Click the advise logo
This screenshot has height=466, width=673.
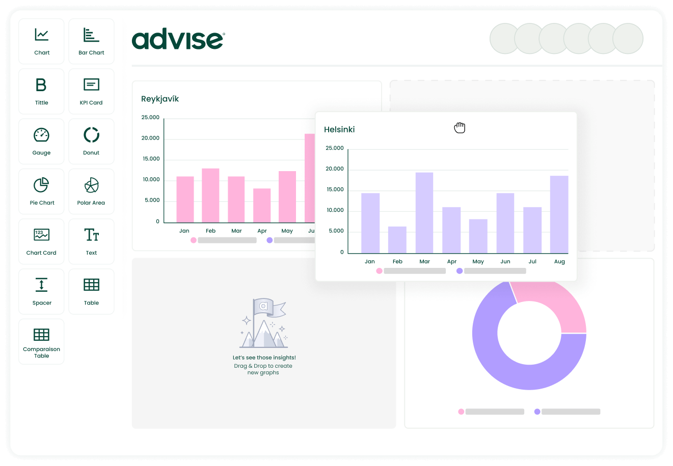tap(177, 40)
